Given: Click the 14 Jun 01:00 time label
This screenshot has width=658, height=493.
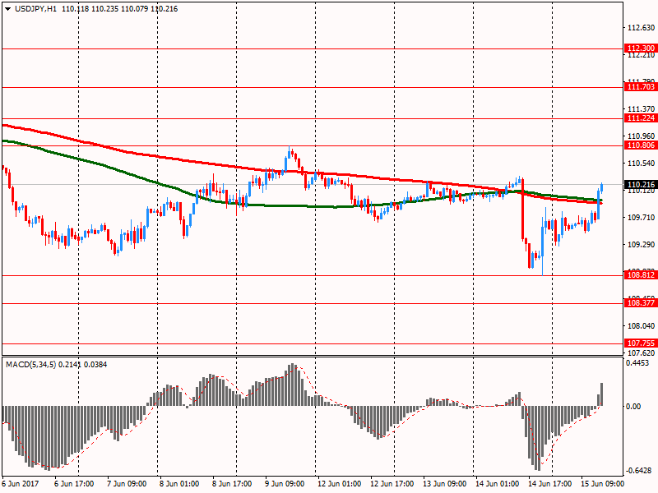Looking at the screenshot, I should tap(497, 484).
